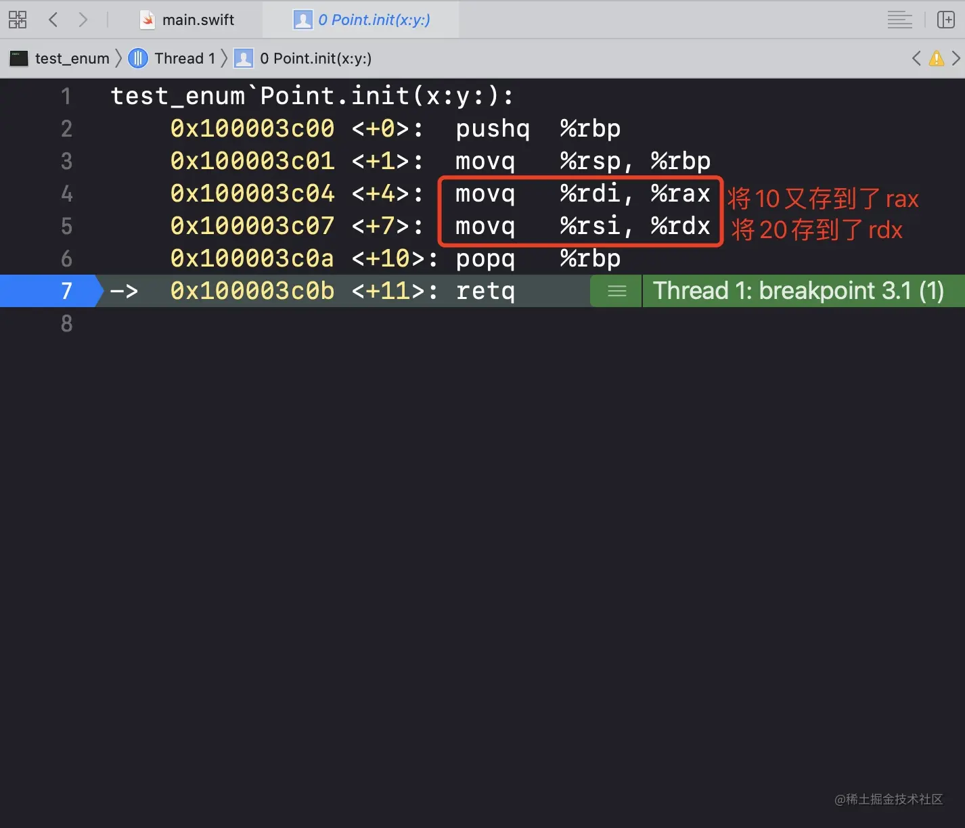Click the Thread 1: breakpoint 3.1 (1) annotation
Viewport: 965px width, 828px height.
click(x=799, y=291)
